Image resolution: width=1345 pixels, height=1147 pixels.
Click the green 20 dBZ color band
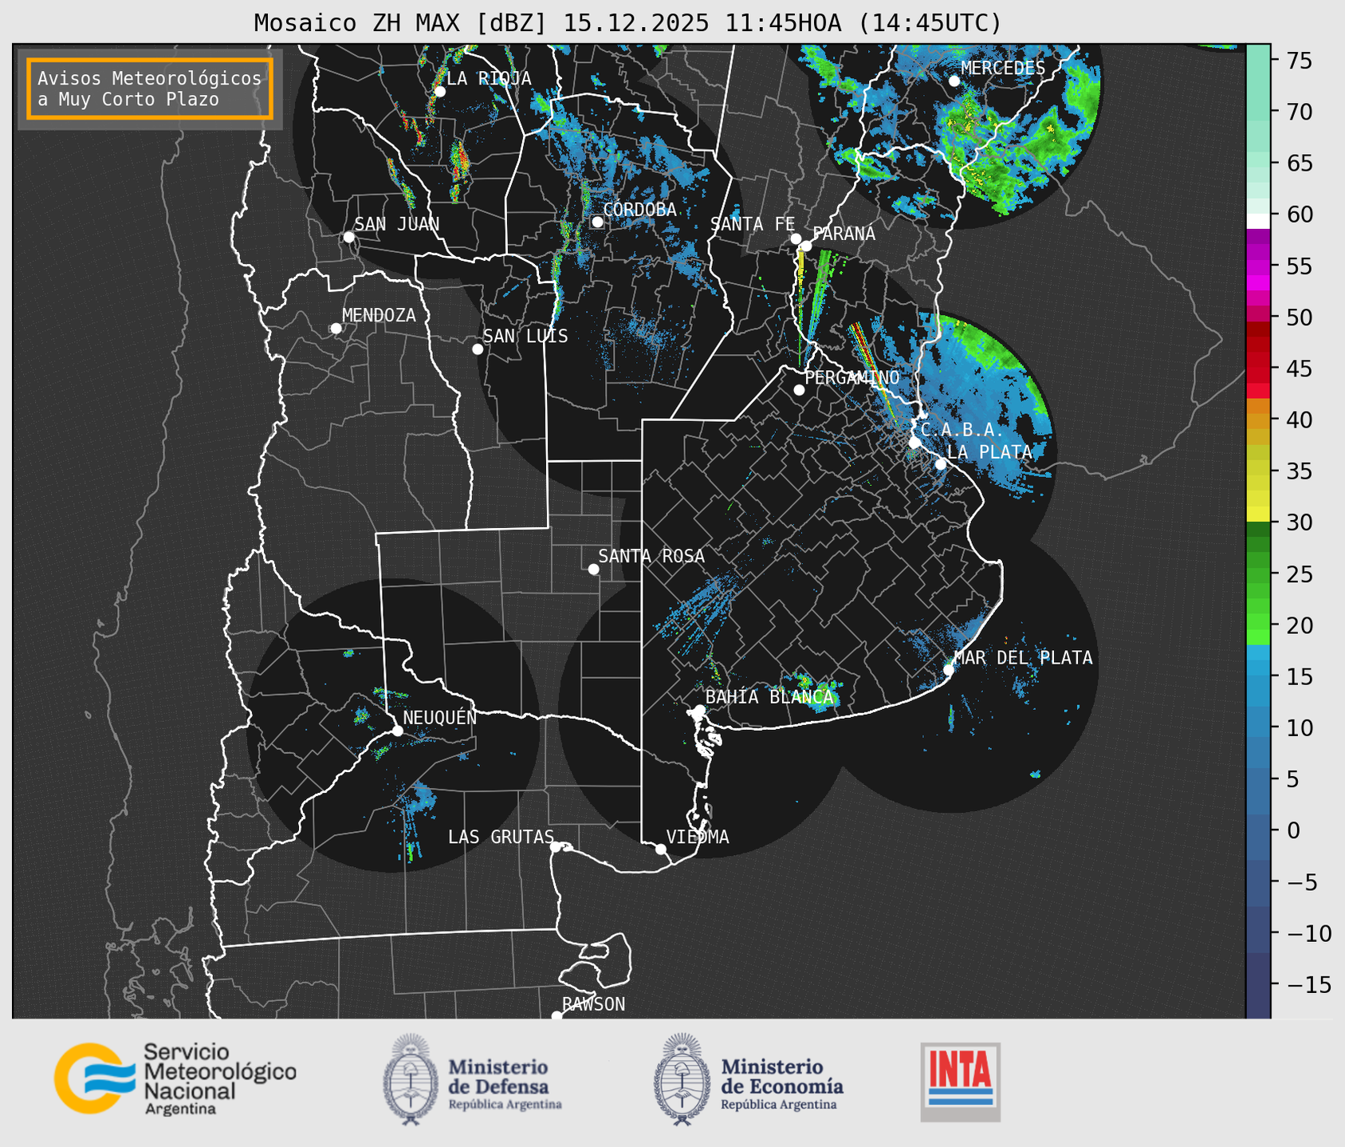(1258, 626)
